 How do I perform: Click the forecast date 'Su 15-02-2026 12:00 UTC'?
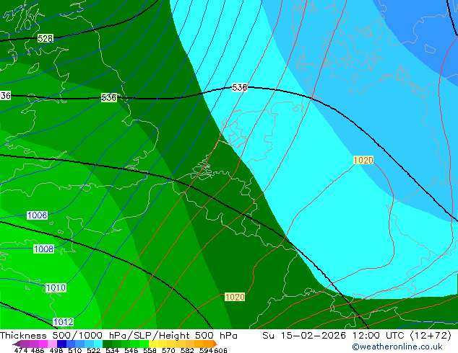click(335, 336)
